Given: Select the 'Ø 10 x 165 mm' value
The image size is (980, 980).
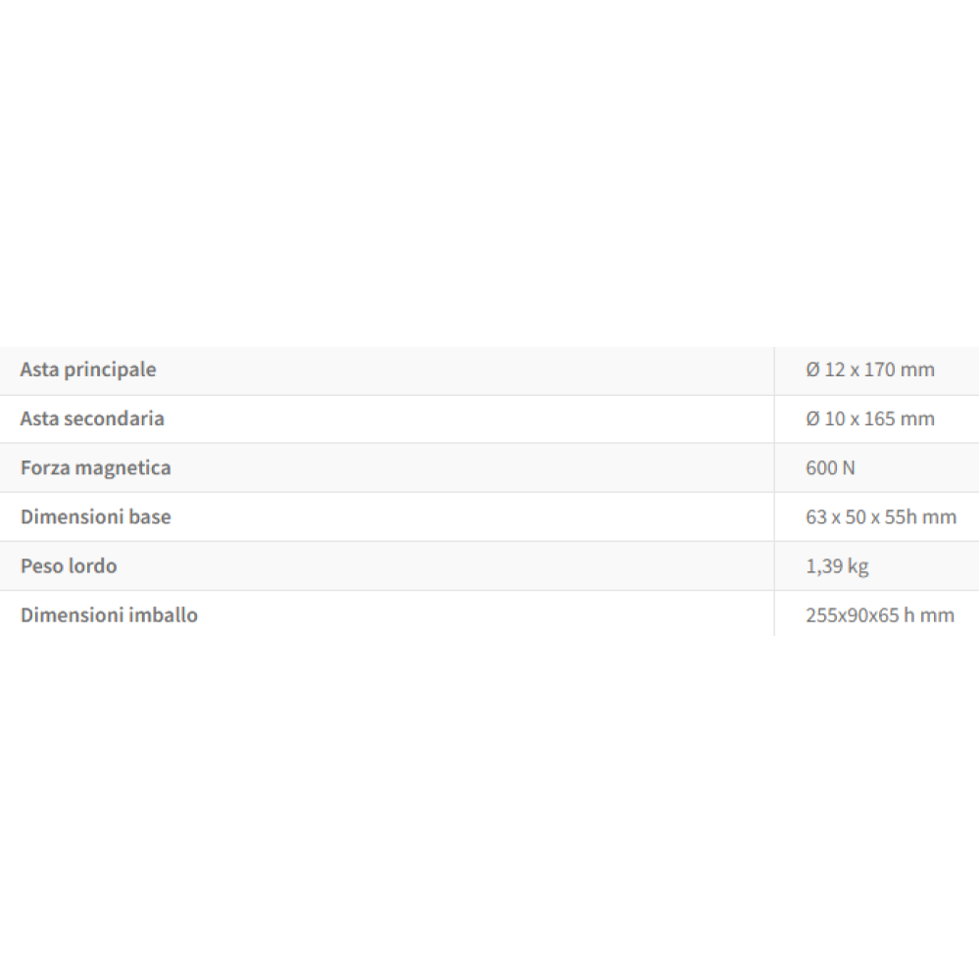Looking at the screenshot, I should [869, 418].
